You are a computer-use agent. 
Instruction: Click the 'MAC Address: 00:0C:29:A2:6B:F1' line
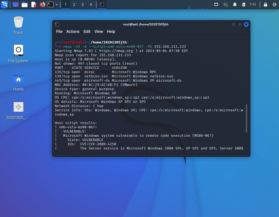pyautogui.click(x=96, y=85)
